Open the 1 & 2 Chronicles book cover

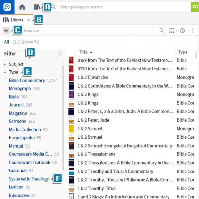71,77
